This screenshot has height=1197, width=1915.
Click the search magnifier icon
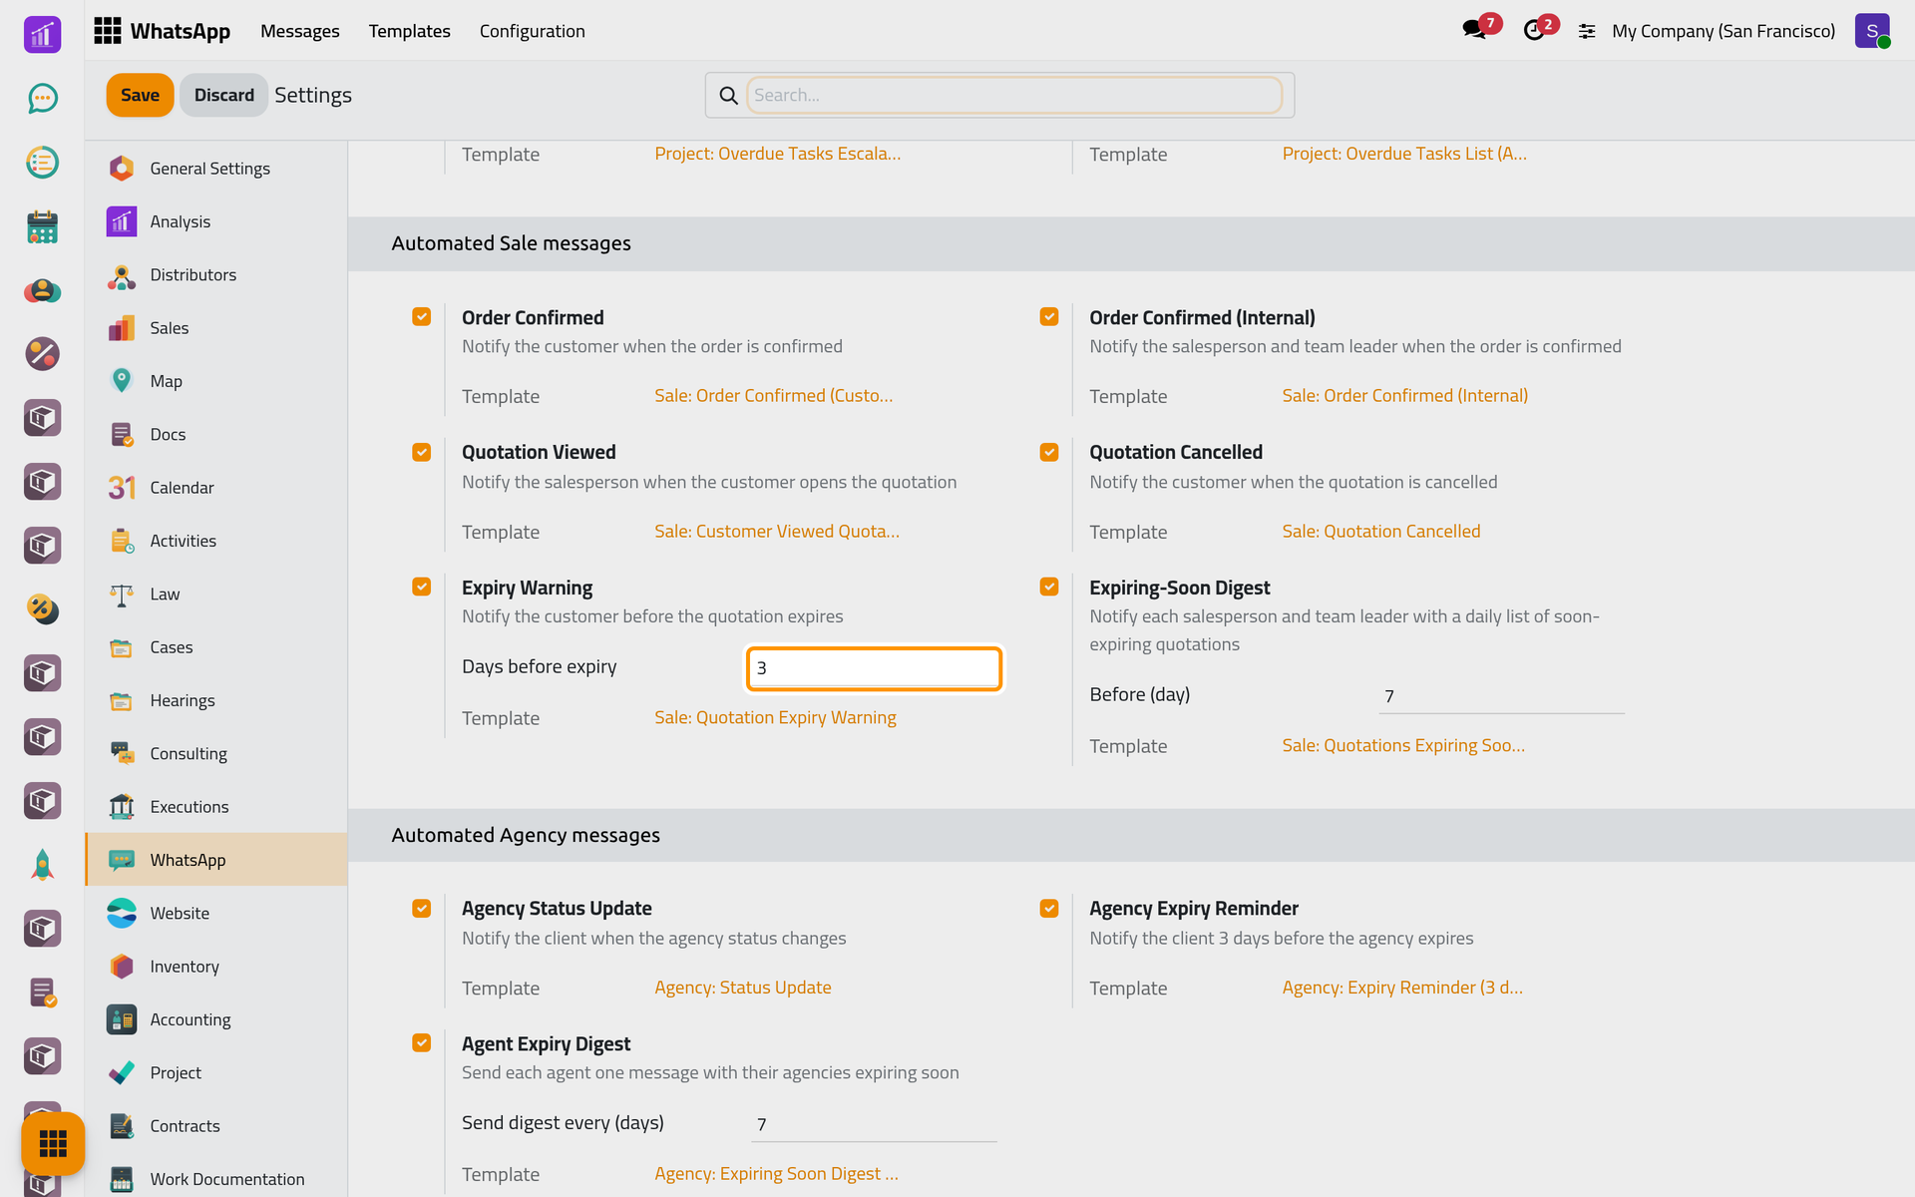point(729,95)
